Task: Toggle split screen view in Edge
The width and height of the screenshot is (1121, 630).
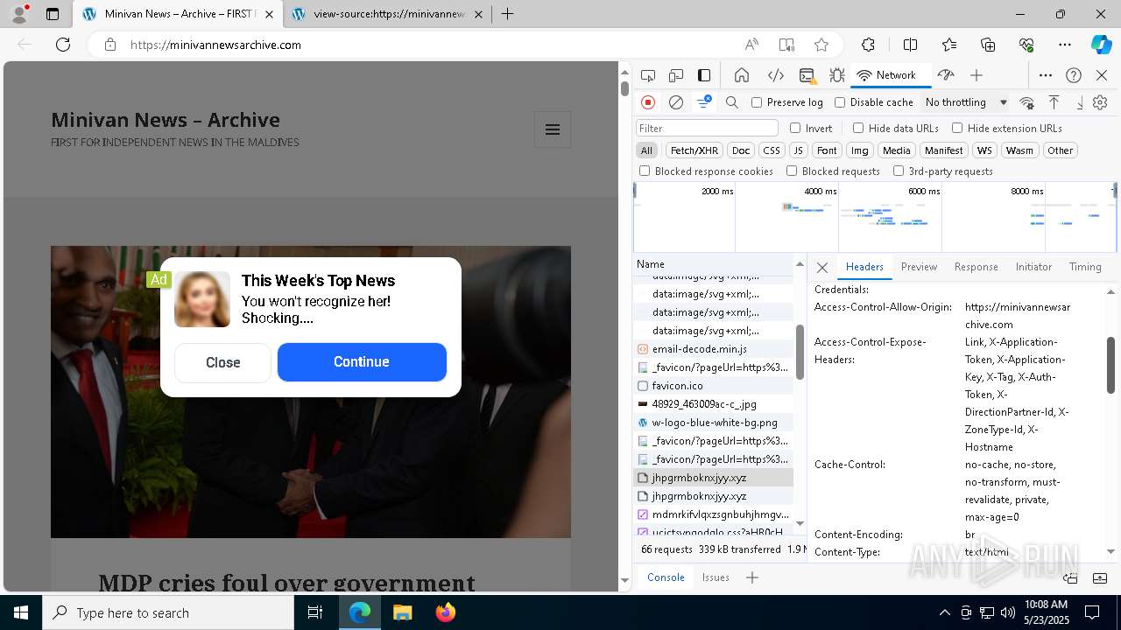Action: click(x=910, y=45)
